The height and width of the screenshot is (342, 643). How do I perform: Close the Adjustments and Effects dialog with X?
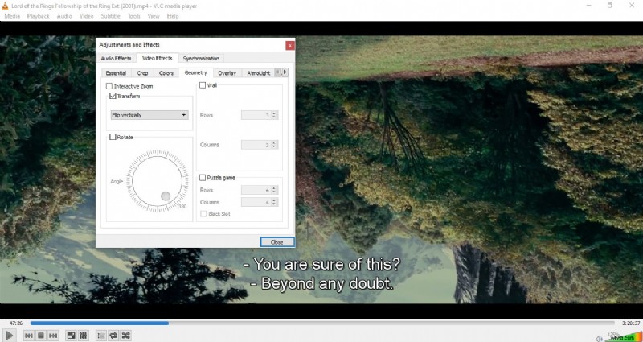point(290,45)
